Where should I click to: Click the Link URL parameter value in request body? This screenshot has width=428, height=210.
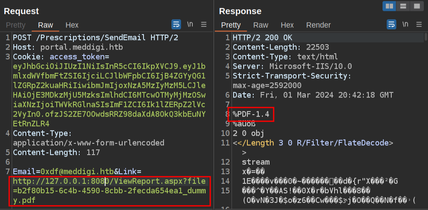(109, 191)
